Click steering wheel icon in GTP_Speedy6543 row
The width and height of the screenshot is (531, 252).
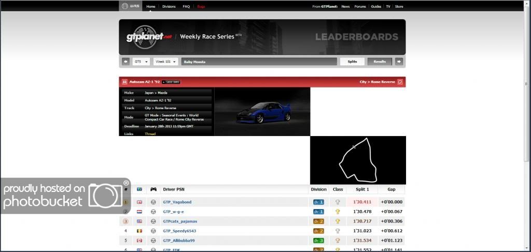point(153,231)
